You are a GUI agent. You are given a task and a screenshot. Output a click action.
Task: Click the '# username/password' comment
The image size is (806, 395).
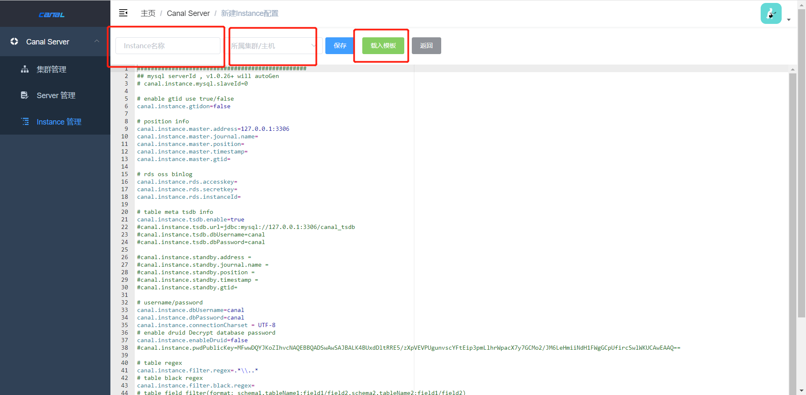pyautogui.click(x=170, y=302)
